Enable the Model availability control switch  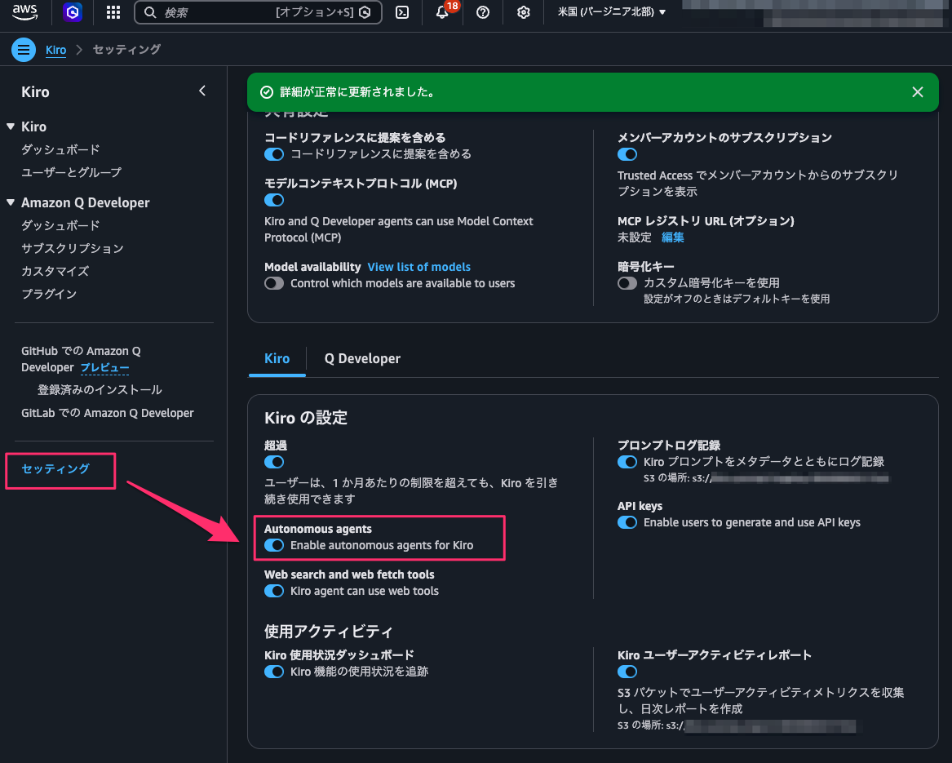[x=274, y=283]
